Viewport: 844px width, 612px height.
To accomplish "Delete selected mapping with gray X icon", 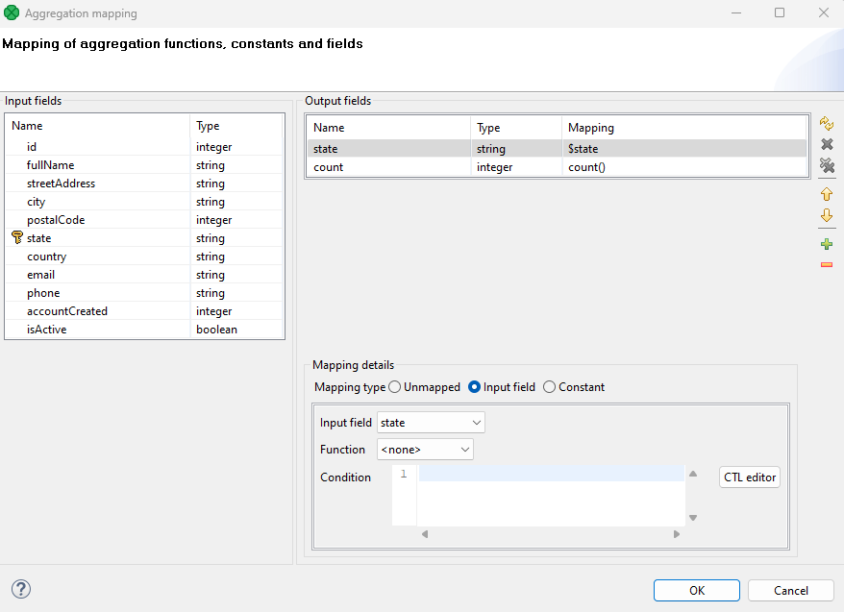I will click(x=826, y=143).
